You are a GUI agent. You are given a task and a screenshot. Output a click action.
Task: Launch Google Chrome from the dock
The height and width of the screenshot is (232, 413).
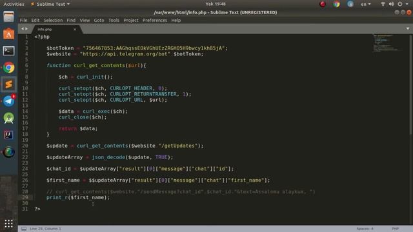point(8,68)
